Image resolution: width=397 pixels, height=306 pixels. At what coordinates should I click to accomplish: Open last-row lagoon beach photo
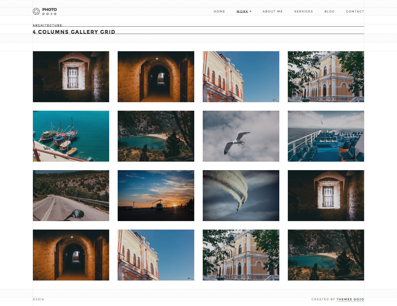(x=326, y=255)
